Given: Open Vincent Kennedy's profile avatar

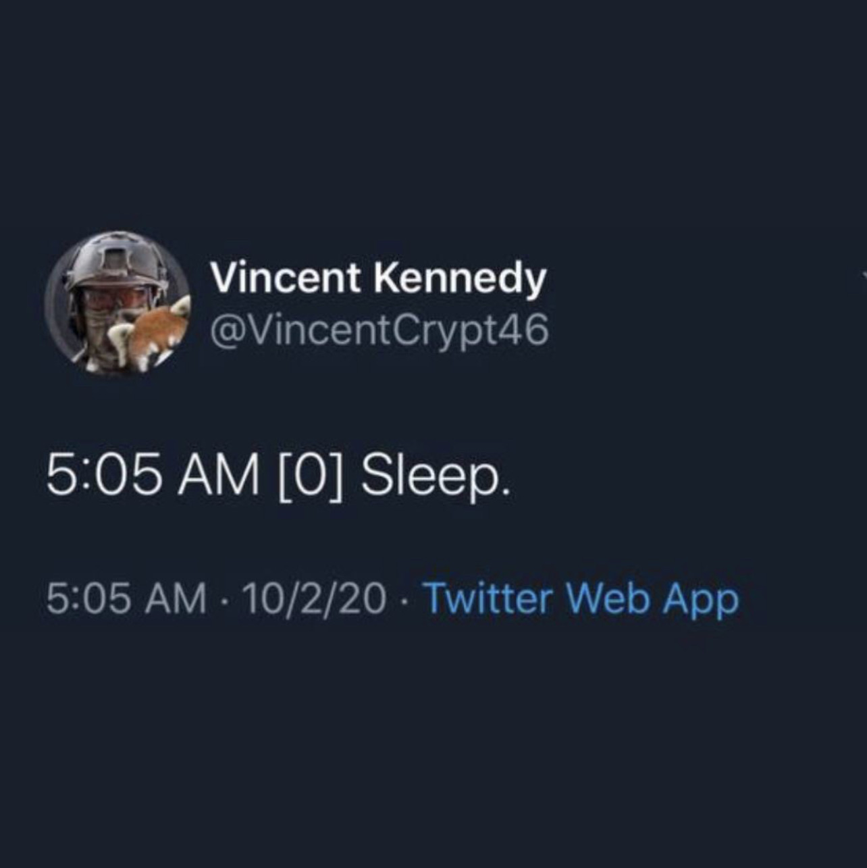Looking at the screenshot, I should (x=117, y=303).
